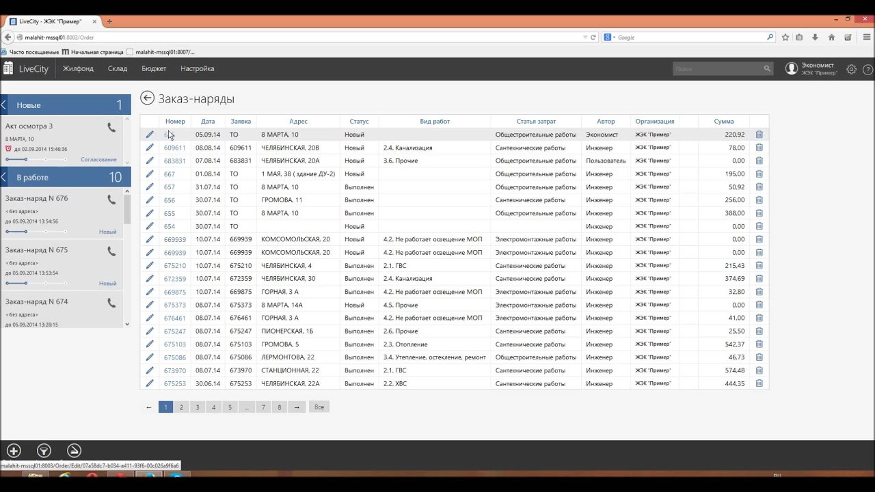Delete order 609611 using trash icon
875x492 pixels.
(759, 148)
